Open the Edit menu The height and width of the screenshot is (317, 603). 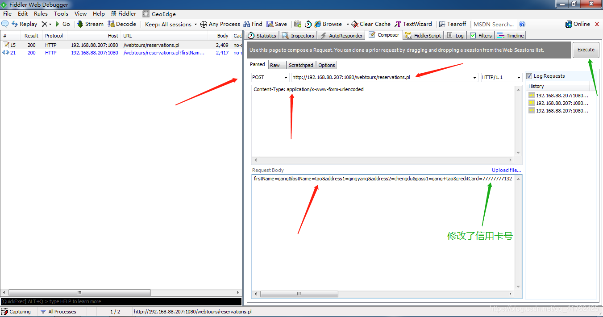point(23,14)
